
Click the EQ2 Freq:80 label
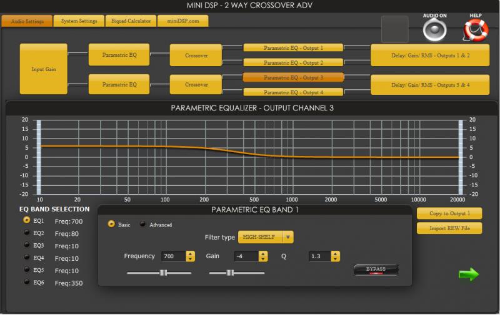pyautogui.click(x=67, y=234)
